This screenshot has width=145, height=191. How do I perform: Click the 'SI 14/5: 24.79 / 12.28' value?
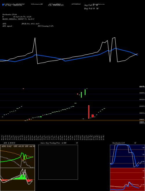pos(22,17)
